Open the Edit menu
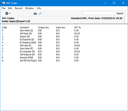Screen dimensions: 128x111 tap(10, 8)
